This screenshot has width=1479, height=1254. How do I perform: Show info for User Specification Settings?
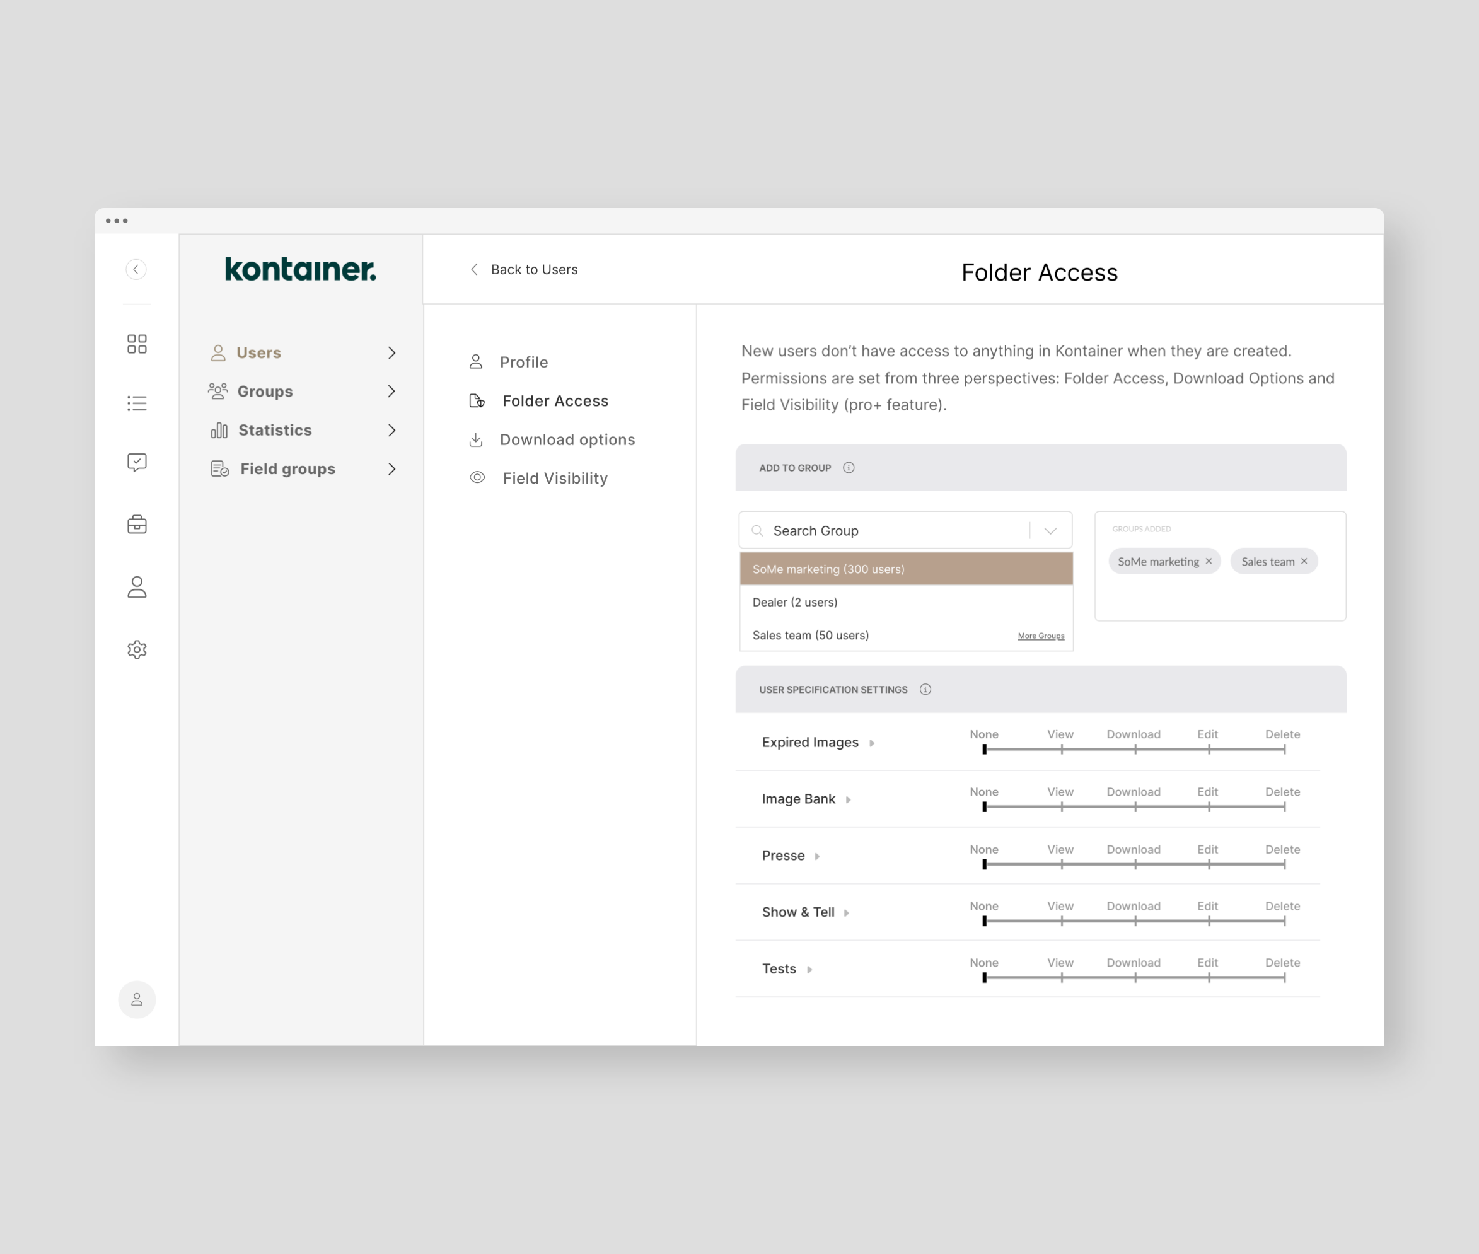[925, 690]
